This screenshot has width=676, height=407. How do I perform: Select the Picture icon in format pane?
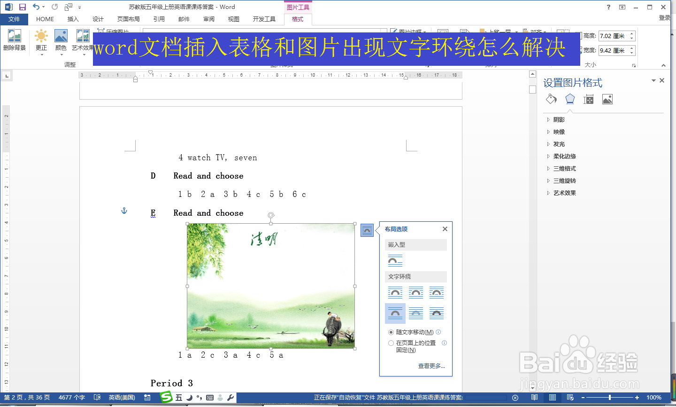pyautogui.click(x=607, y=99)
